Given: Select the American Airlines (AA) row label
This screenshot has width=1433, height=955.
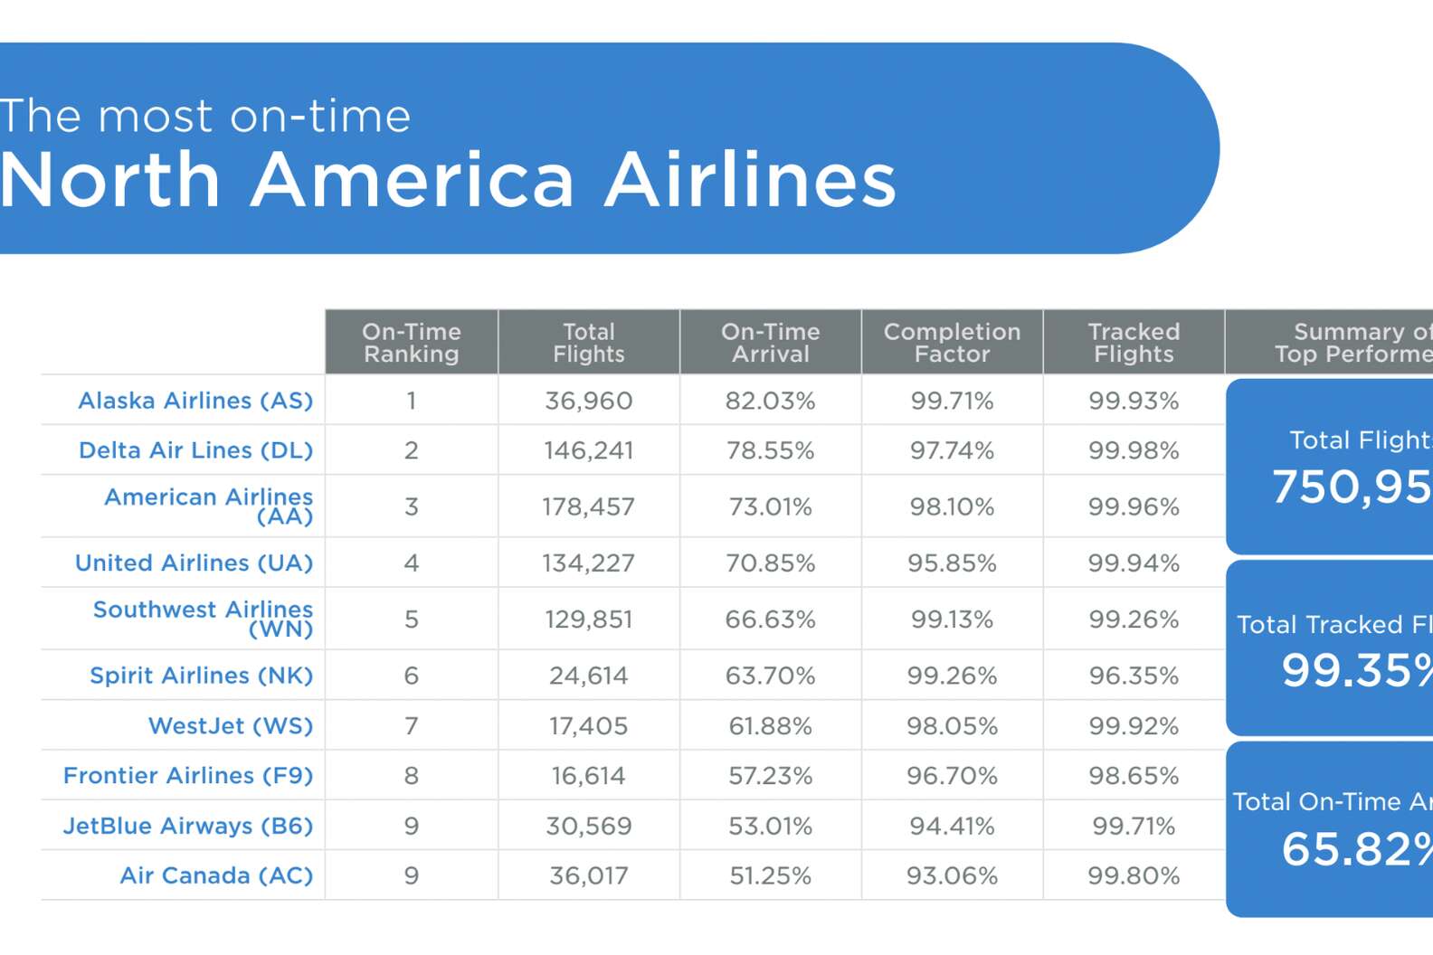Looking at the screenshot, I should tap(209, 506).
